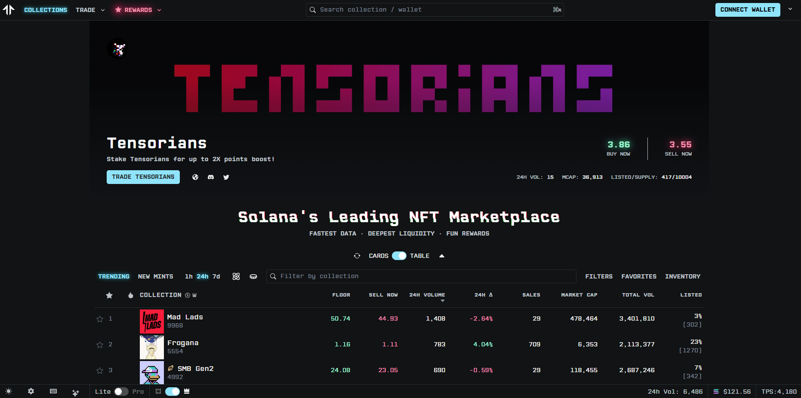Click the pink star Rewards icon
Screen dimensions: 801x398
tap(118, 9)
